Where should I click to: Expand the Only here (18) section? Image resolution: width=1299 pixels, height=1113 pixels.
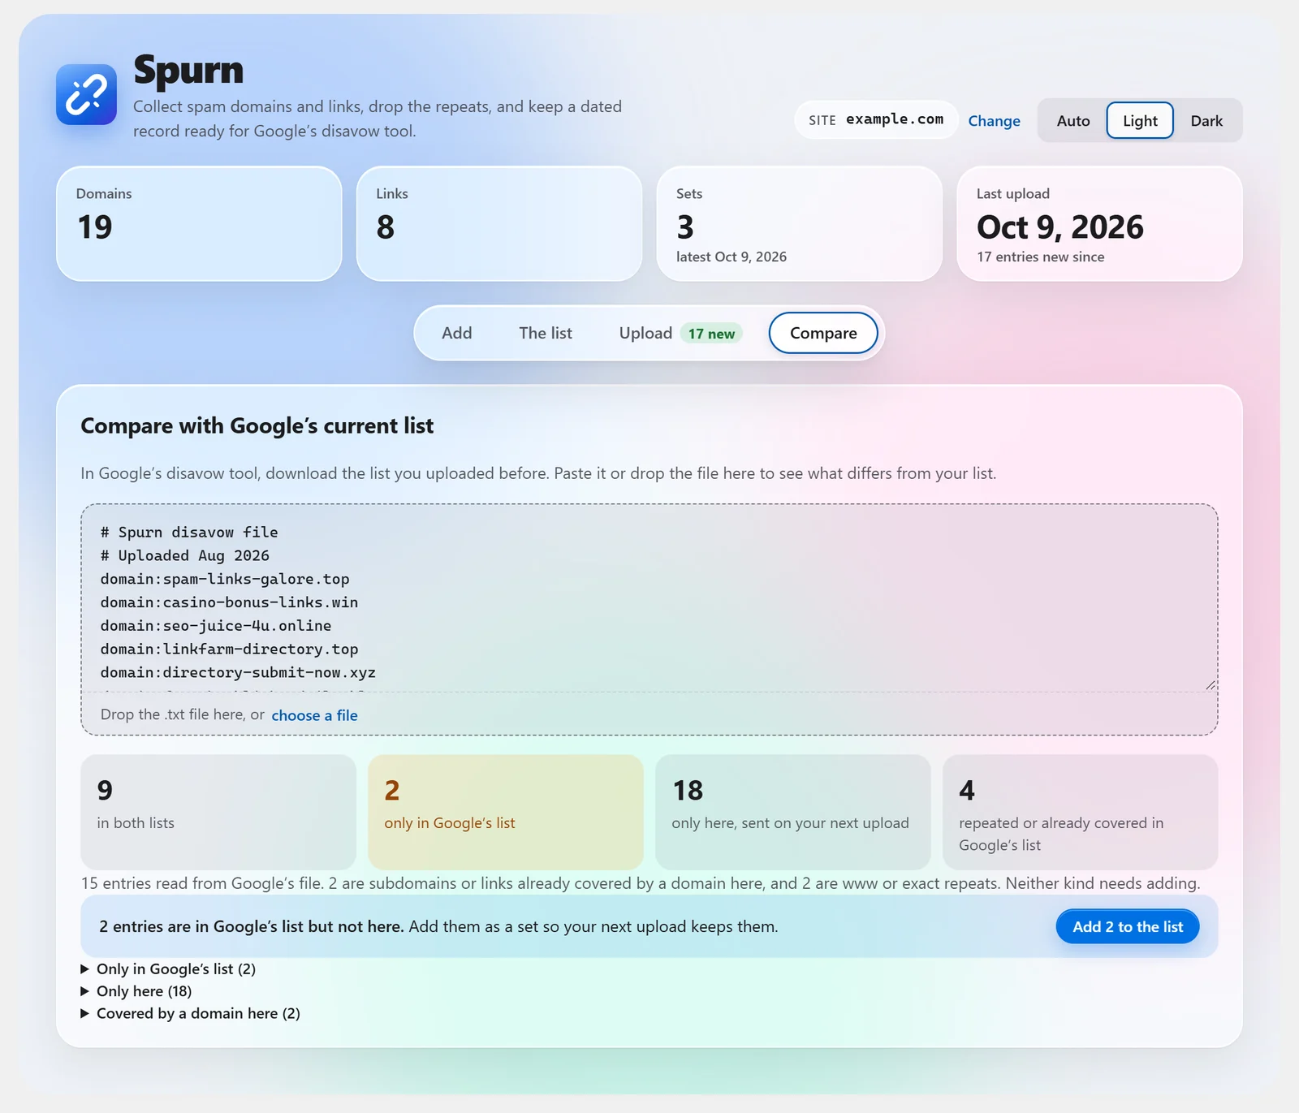[136, 991]
